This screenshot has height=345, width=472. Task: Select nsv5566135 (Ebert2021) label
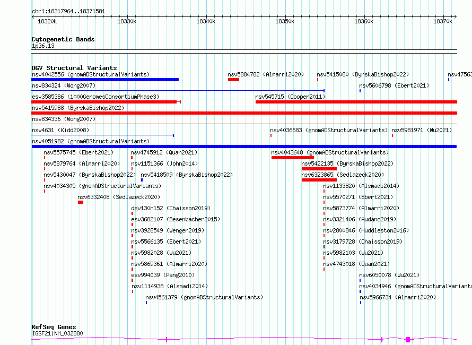(166, 241)
